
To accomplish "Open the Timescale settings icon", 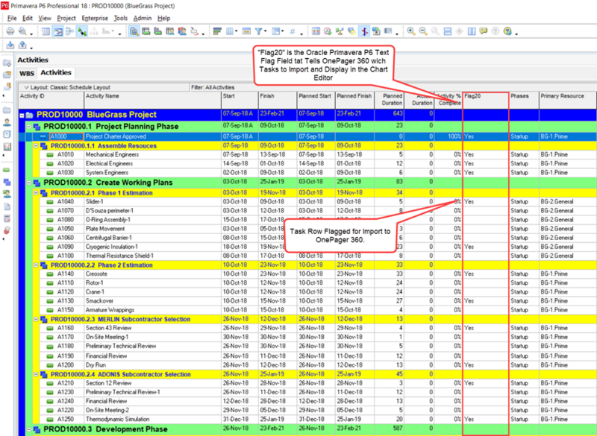I will tap(246, 31).
